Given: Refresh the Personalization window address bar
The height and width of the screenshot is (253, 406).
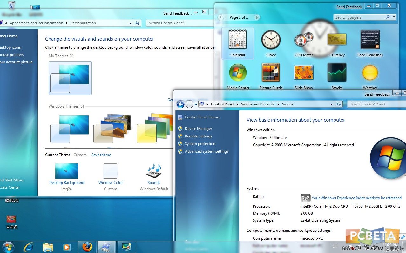Looking at the screenshot, I should (x=137, y=23).
